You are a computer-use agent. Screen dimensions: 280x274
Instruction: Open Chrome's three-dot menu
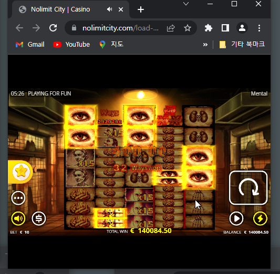click(x=259, y=28)
